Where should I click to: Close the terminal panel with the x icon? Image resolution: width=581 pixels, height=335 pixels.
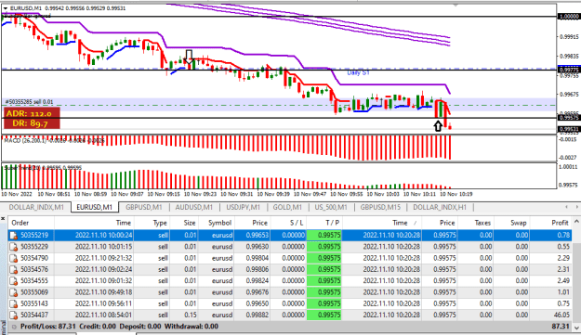tap(3, 219)
